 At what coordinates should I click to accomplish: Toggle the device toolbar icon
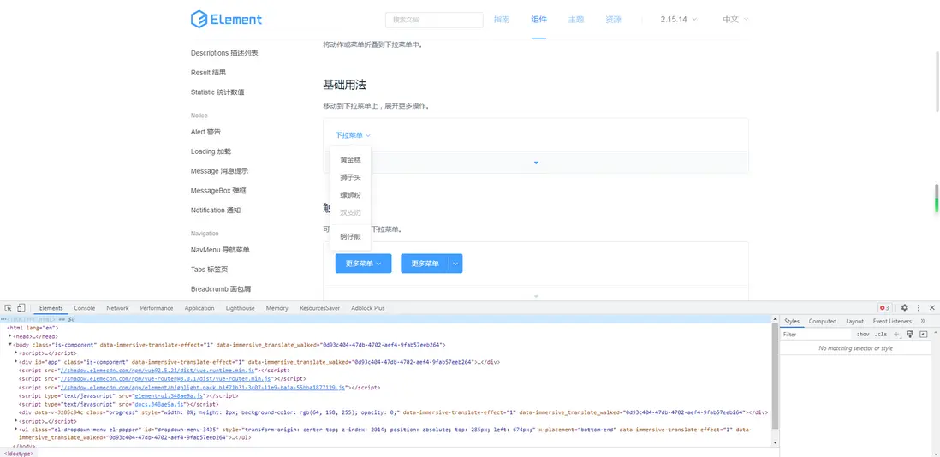coord(21,308)
